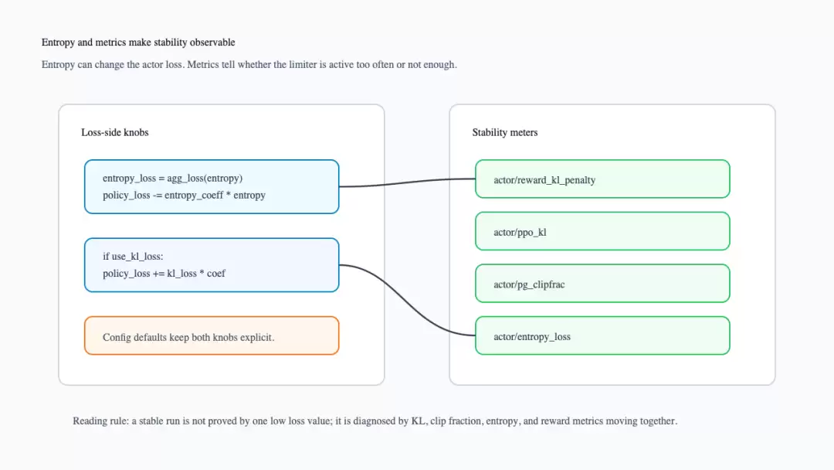
Task: Click the blue box with 'entropy_loss = agg_loss(entropy)'
Action: 212,187
